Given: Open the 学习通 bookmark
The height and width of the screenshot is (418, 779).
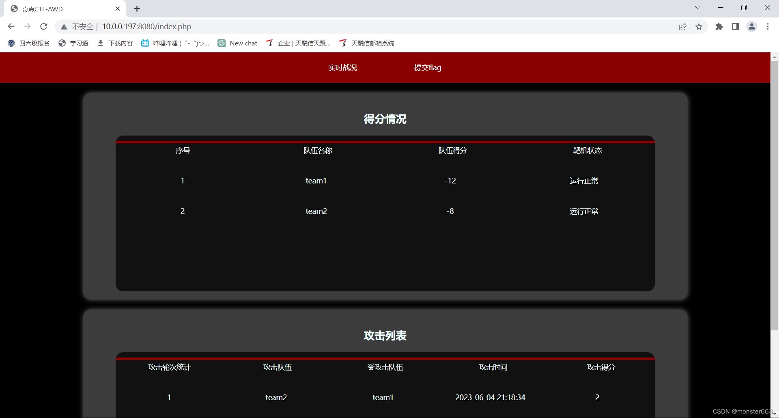Looking at the screenshot, I should (73, 43).
